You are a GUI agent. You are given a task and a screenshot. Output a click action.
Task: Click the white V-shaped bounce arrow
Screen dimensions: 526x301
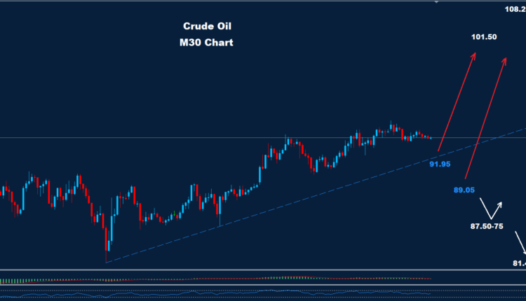tap(491, 209)
